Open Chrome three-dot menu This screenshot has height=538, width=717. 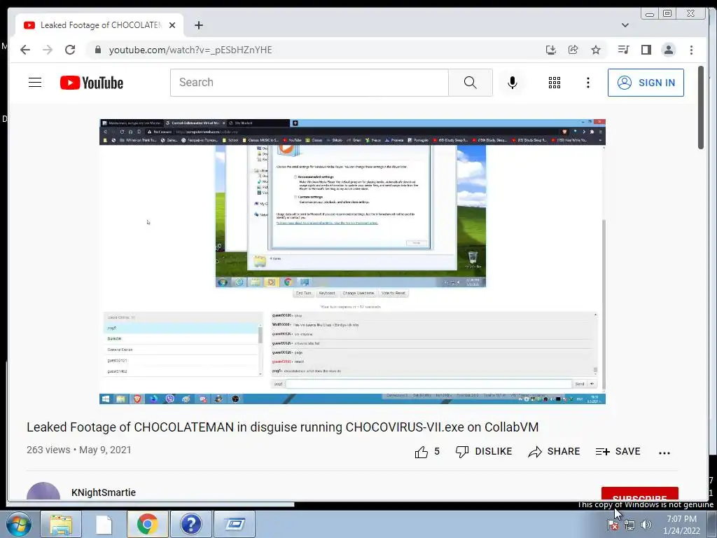pyautogui.click(x=691, y=50)
